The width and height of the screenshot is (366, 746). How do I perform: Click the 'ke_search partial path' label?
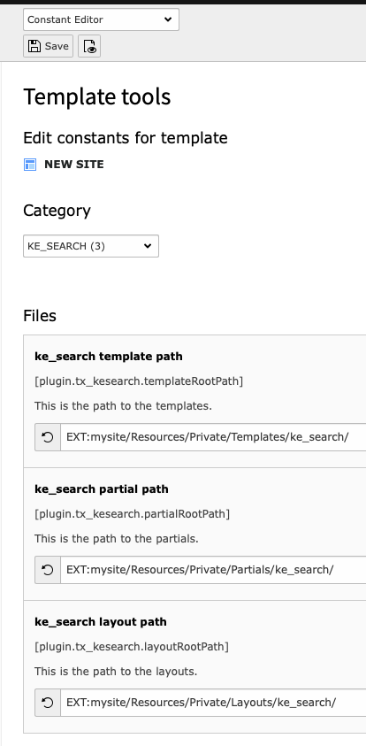(x=102, y=489)
